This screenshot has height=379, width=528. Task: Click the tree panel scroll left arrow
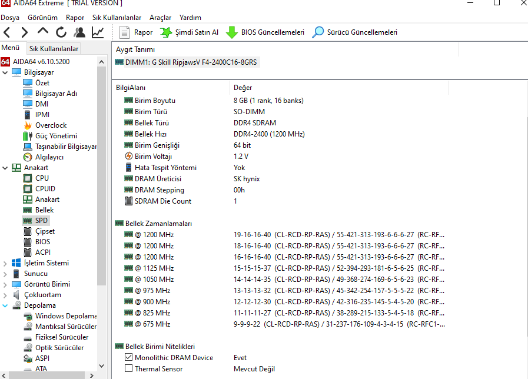click(x=4, y=375)
